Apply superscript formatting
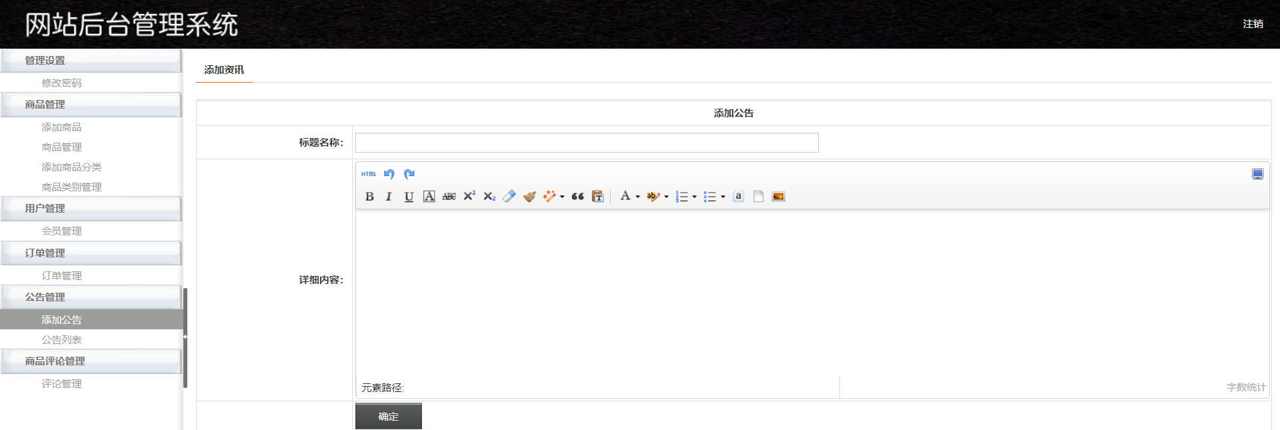The height and width of the screenshot is (430, 1280). pos(469,196)
